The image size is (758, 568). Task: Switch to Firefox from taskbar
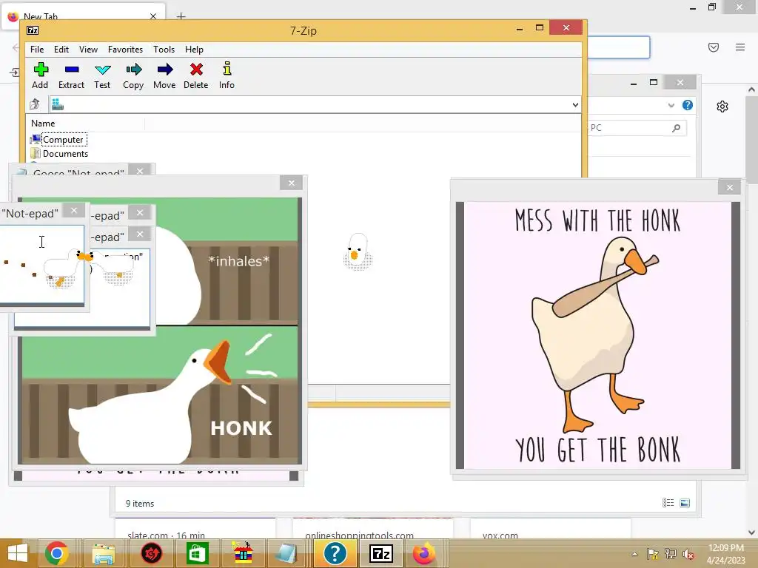point(424,553)
